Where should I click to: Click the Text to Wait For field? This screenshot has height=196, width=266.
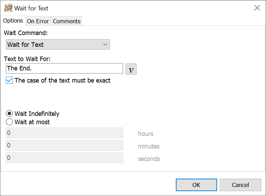coord(65,68)
